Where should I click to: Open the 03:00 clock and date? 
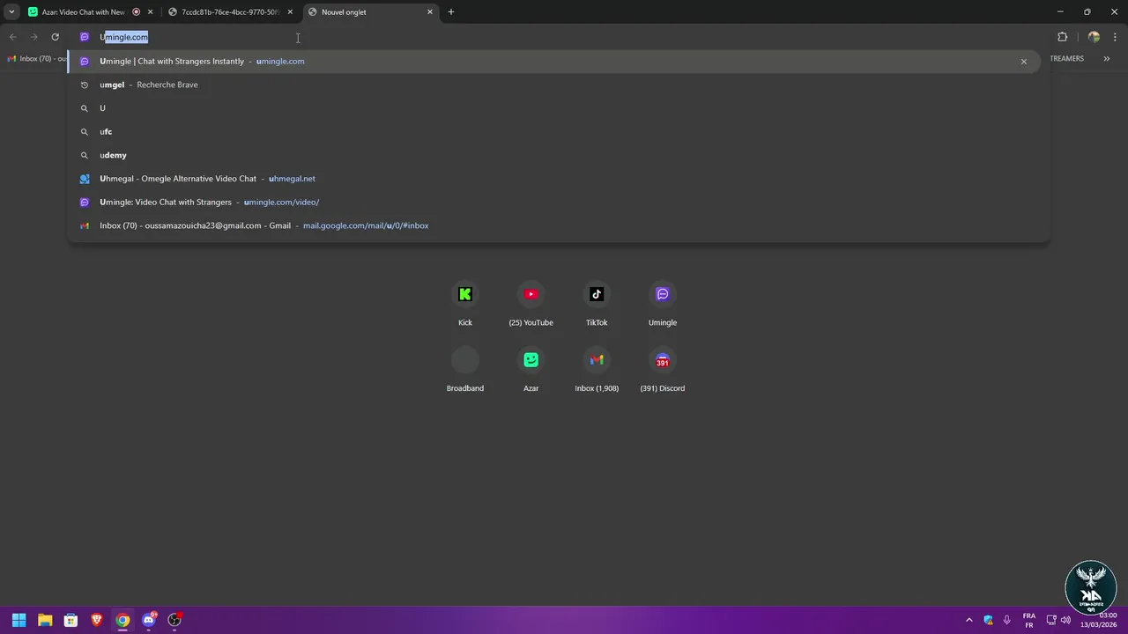(1098, 620)
